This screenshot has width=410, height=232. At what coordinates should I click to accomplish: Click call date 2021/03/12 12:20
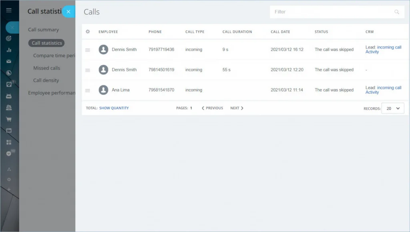pos(287,70)
